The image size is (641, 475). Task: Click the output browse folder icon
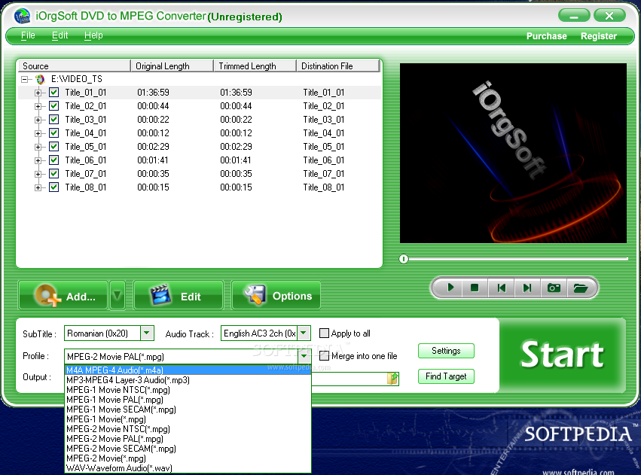[x=392, y=379]
